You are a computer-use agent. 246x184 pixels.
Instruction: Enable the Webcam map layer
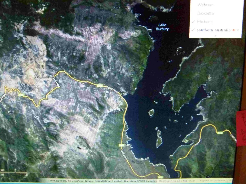pyautogui.click(x=205, y=5)
